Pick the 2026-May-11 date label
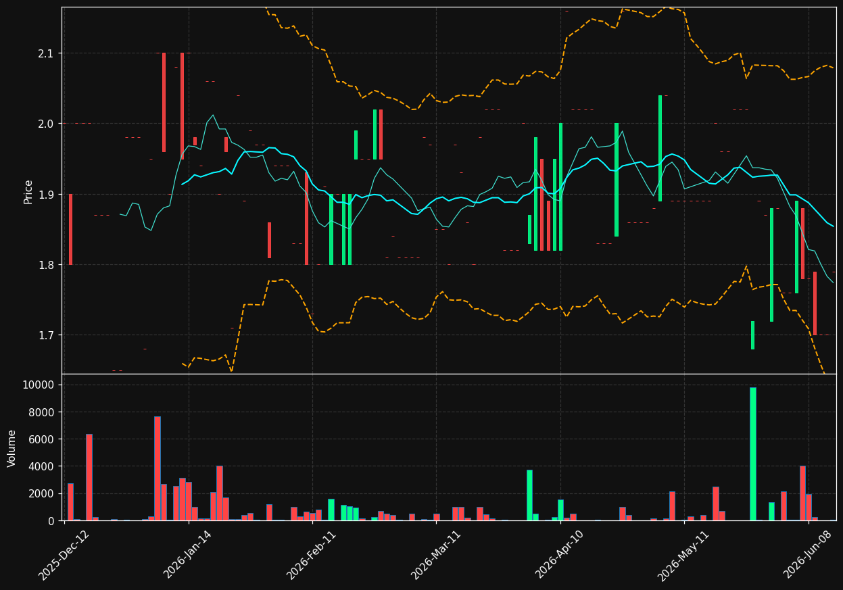Viewport: 843px width, 590px height. [684, 555]
